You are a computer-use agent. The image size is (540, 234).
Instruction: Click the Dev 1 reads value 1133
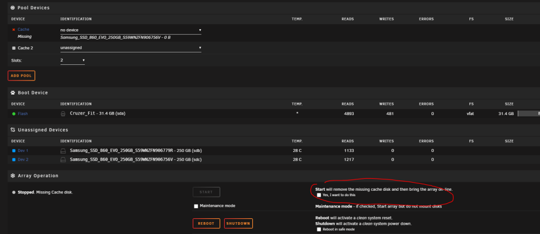point(348,151)
